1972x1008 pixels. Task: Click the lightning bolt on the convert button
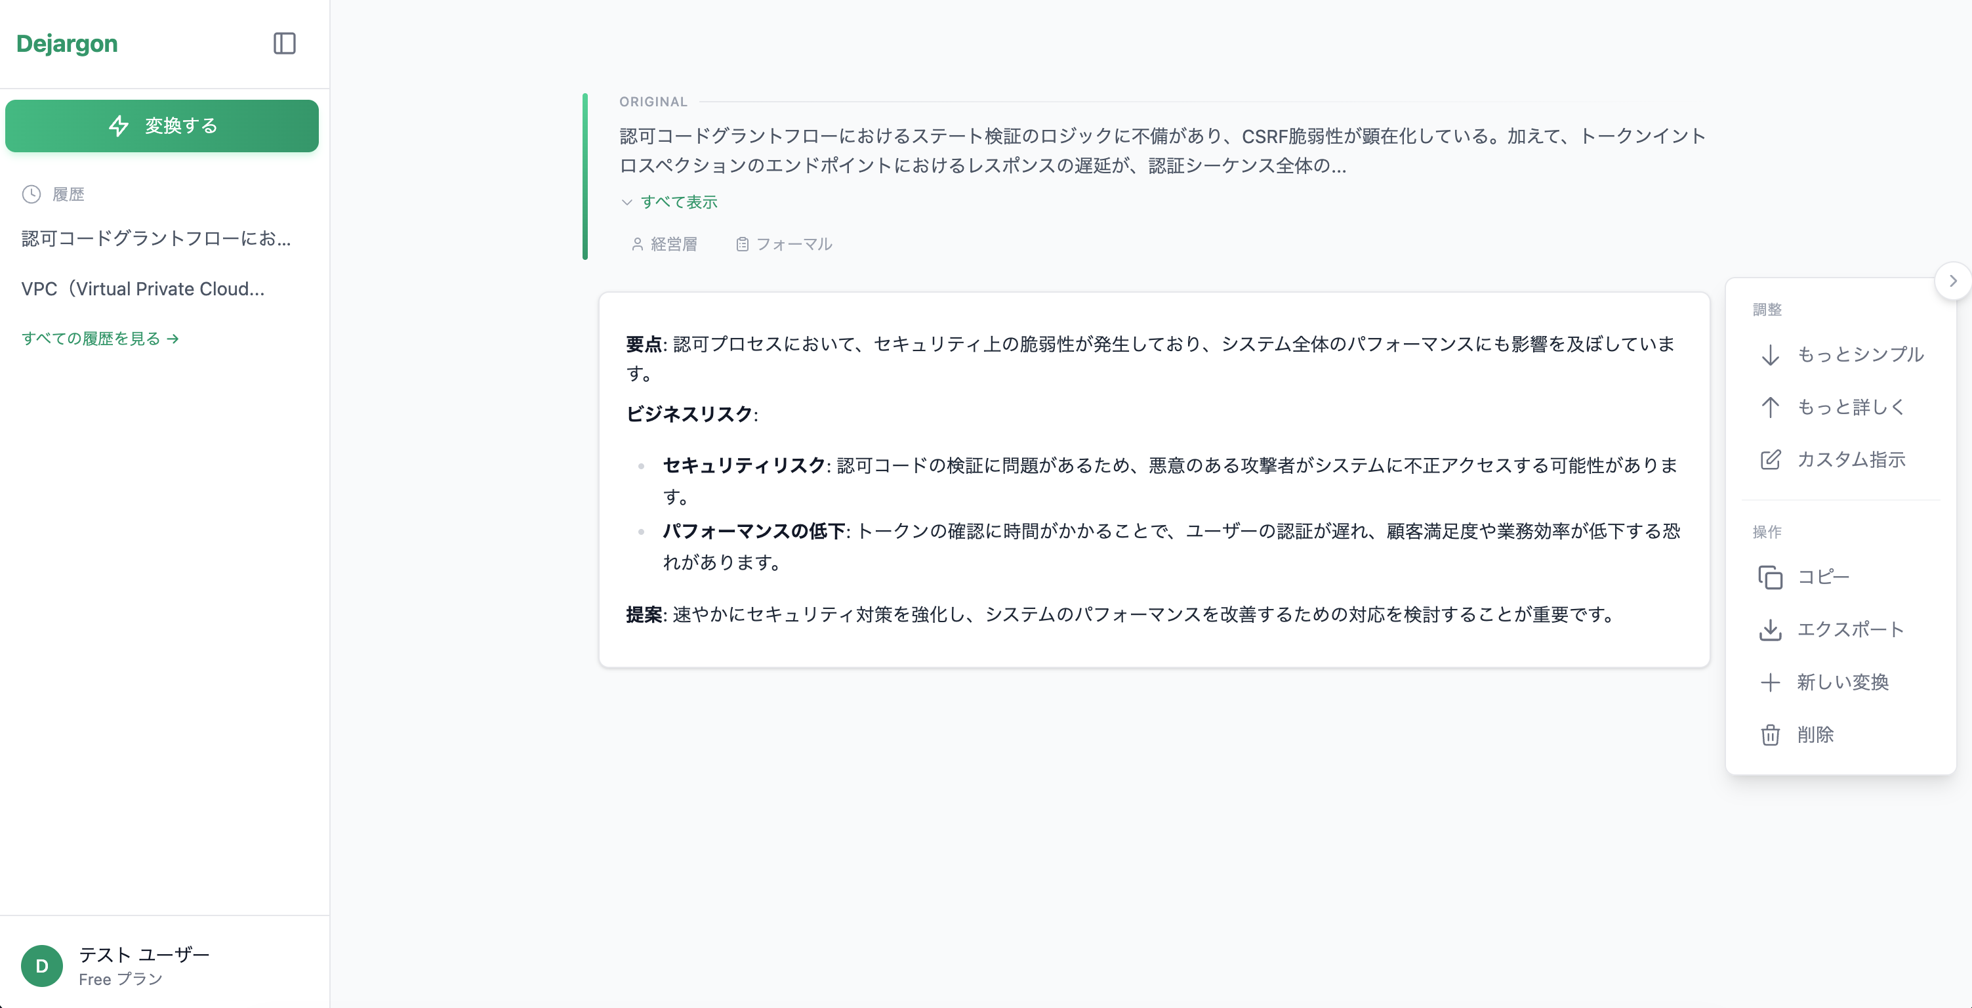120,125
